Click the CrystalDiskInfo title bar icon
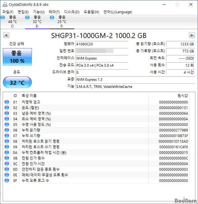 click(5, 5)
